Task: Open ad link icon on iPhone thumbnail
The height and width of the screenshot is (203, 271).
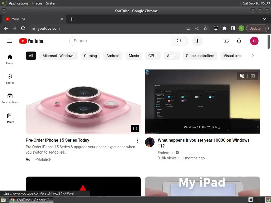Action: 135,128
